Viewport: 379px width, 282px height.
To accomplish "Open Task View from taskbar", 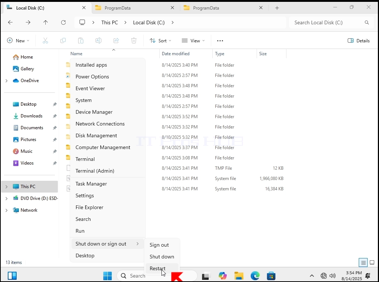I will coord(205,276).
